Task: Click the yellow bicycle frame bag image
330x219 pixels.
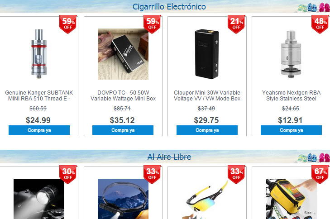Action: [x=291, y=199]
